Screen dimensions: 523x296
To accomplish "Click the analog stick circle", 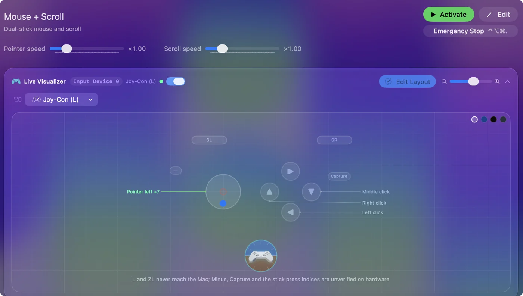I will coord(223,192).
